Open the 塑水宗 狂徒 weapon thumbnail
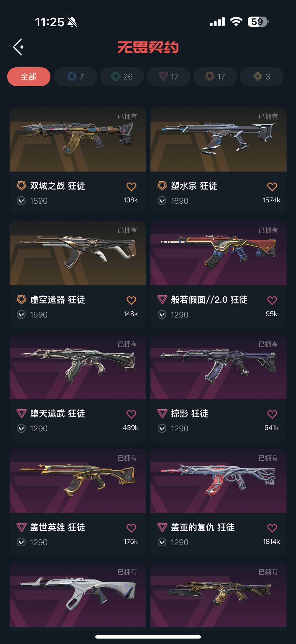This screenshot has width=296, height=644. tap(218, 139)
